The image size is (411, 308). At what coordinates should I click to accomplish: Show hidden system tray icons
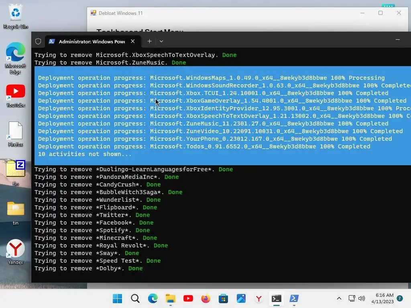[x=339, y=298]
